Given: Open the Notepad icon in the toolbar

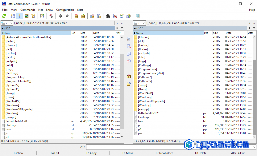Looking at the screenshot, I should (x=138, y=16).
